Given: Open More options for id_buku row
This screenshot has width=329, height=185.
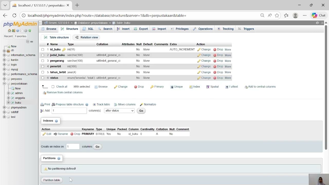Looking at the screenshot, I should pyautogui.click(x=228, y=50).
